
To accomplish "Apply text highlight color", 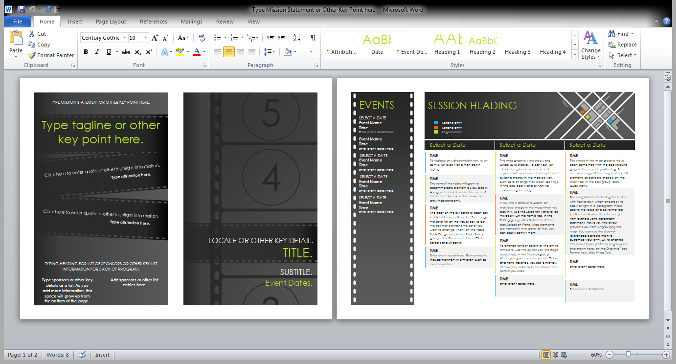I will (181, 52).
